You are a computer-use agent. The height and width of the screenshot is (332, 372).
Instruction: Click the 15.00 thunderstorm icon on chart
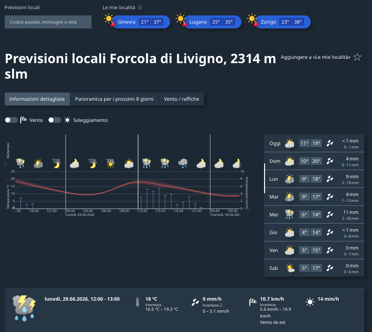pyautogui.click(x=165, y=163)
